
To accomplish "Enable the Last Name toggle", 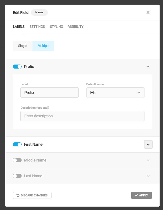I will tap(17, 176).
